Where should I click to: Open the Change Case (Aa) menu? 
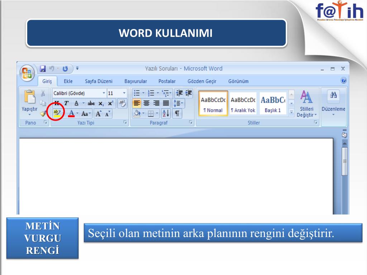tap(86, 114)
